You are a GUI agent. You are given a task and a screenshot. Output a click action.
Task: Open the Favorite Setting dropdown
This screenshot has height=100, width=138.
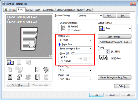point(90,16)
